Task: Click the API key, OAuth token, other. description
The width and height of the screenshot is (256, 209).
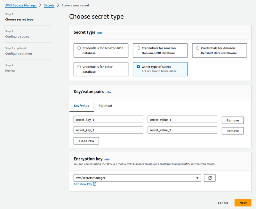Action: point(159,71)
